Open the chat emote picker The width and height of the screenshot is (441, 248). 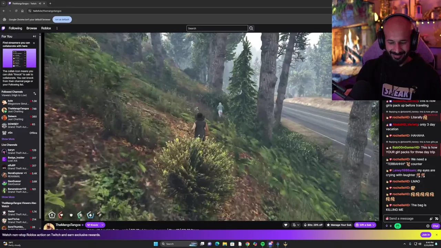[x=437, y=218]
